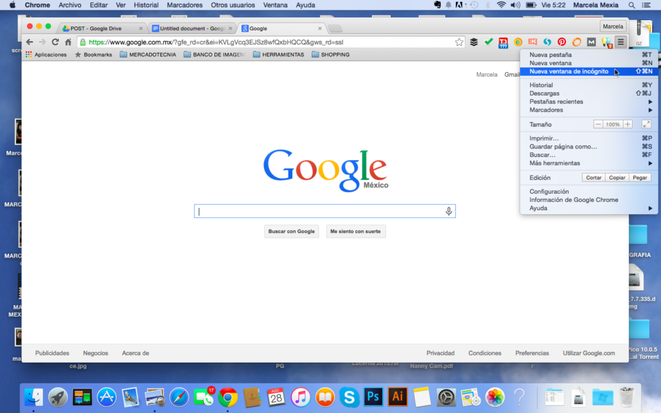Click the Copiar button in Edición row
Viewport: 661px width, 413px height.
point(616,178)
